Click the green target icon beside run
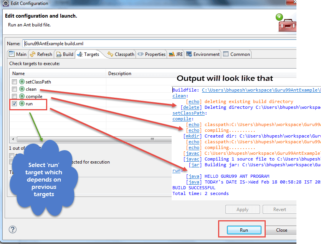Screen dimensions: 321x244 pos(22,104)
